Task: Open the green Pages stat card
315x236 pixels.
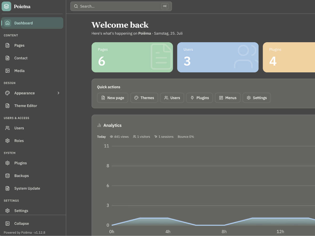Action: click(x=132, y=57)
